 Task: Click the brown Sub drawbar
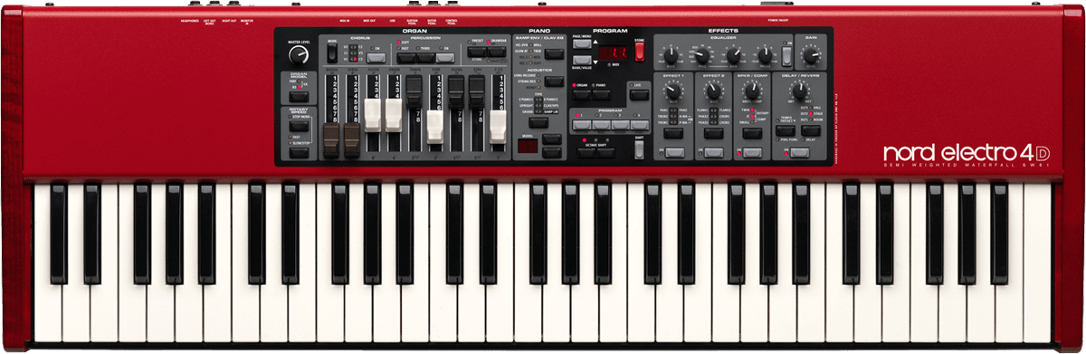coord(331,139)
